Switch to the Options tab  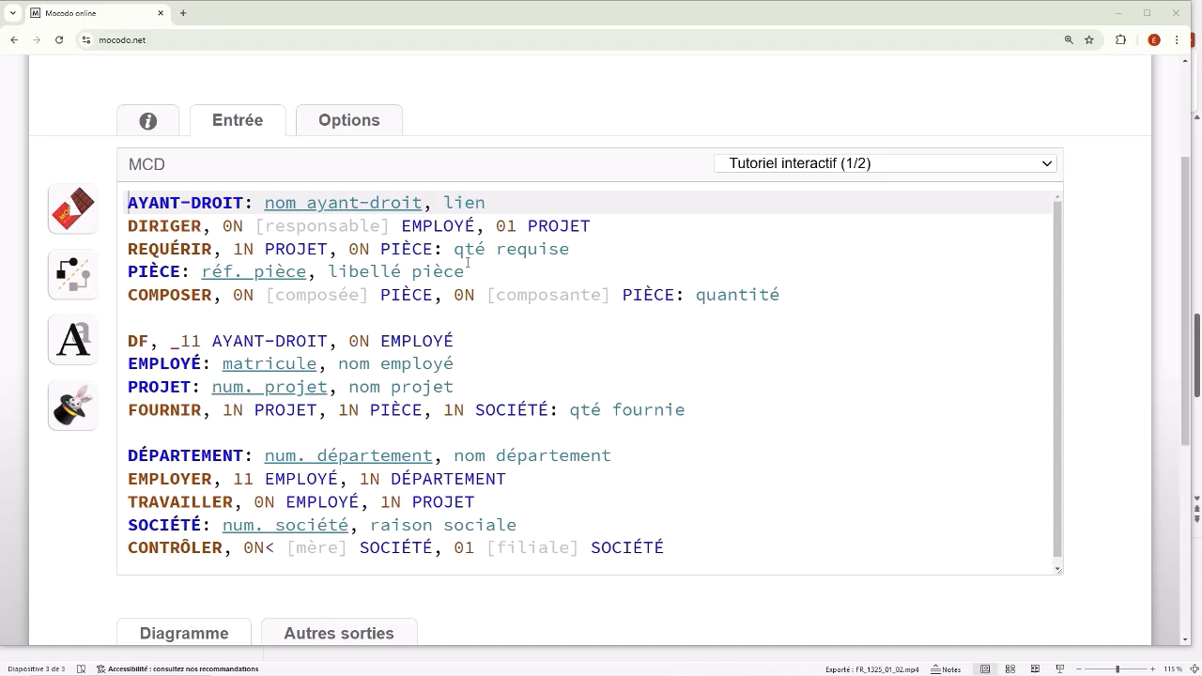(348, 120)
